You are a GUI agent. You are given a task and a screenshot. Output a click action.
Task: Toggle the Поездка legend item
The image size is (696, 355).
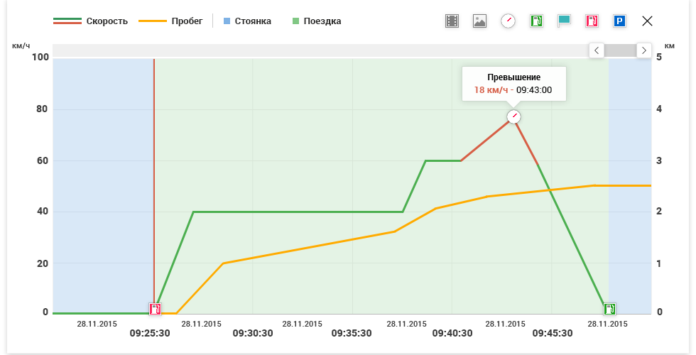click(x=317, y=21)
